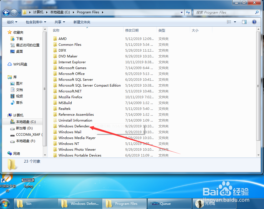Click 新建文件夹 button
This screenshot has width=264, height=209.
pyautogui.click(x=82, y=22)
